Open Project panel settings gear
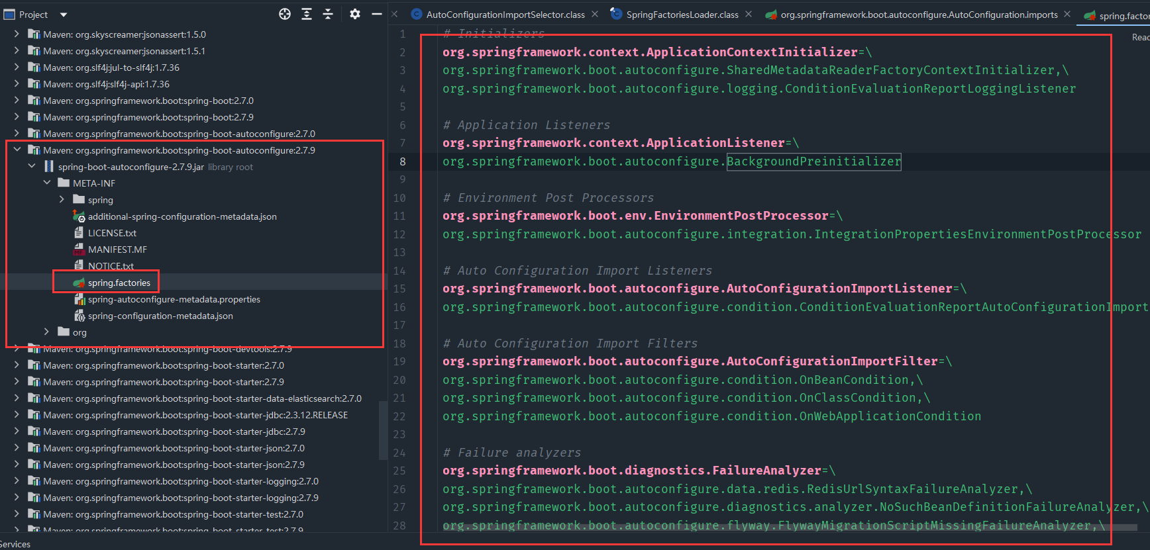The height and width of the screenshot is (550, 1150). pyautogui.click(x=355, y=14)
